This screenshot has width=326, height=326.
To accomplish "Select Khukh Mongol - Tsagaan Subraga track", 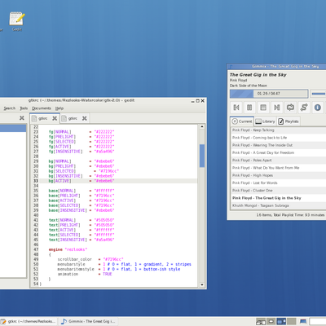I will [x=279, y=205].
